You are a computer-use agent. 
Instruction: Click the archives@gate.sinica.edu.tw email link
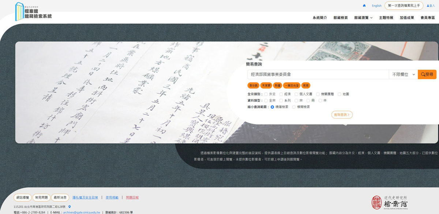[x=82, y=212]
